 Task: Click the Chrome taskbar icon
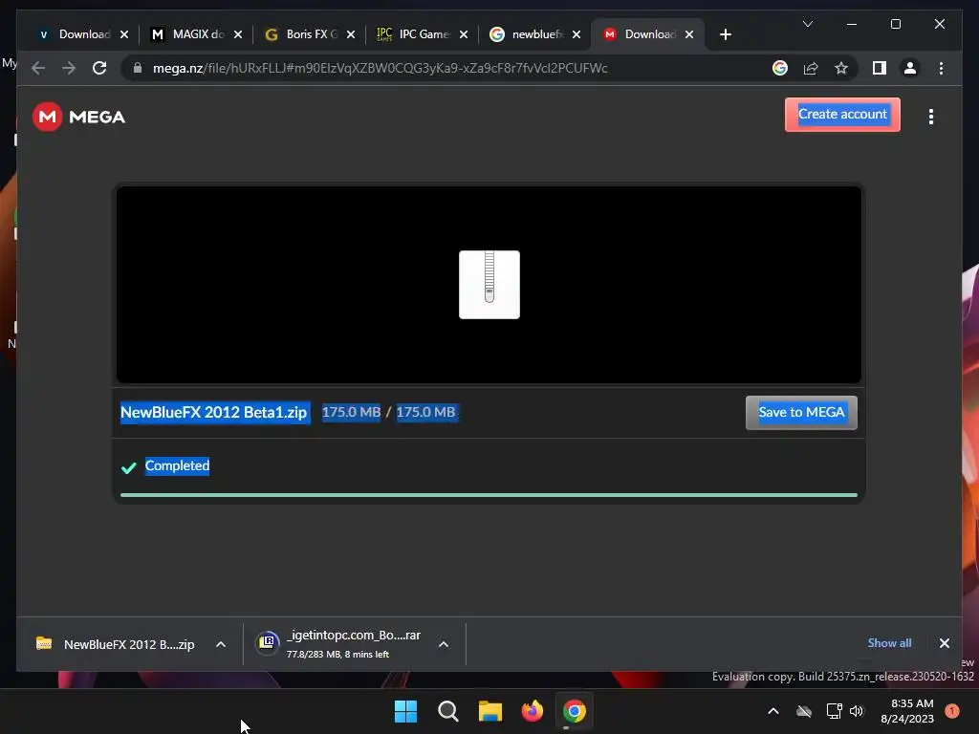tap(574, 711)
